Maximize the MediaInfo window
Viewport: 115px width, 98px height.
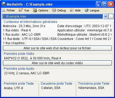(105, 4)
